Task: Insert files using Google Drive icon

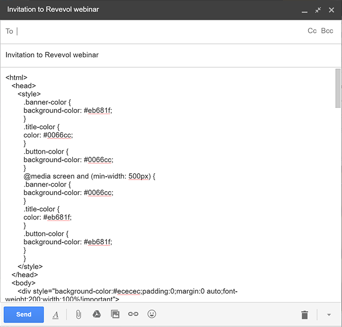Action: click(97, 314)
